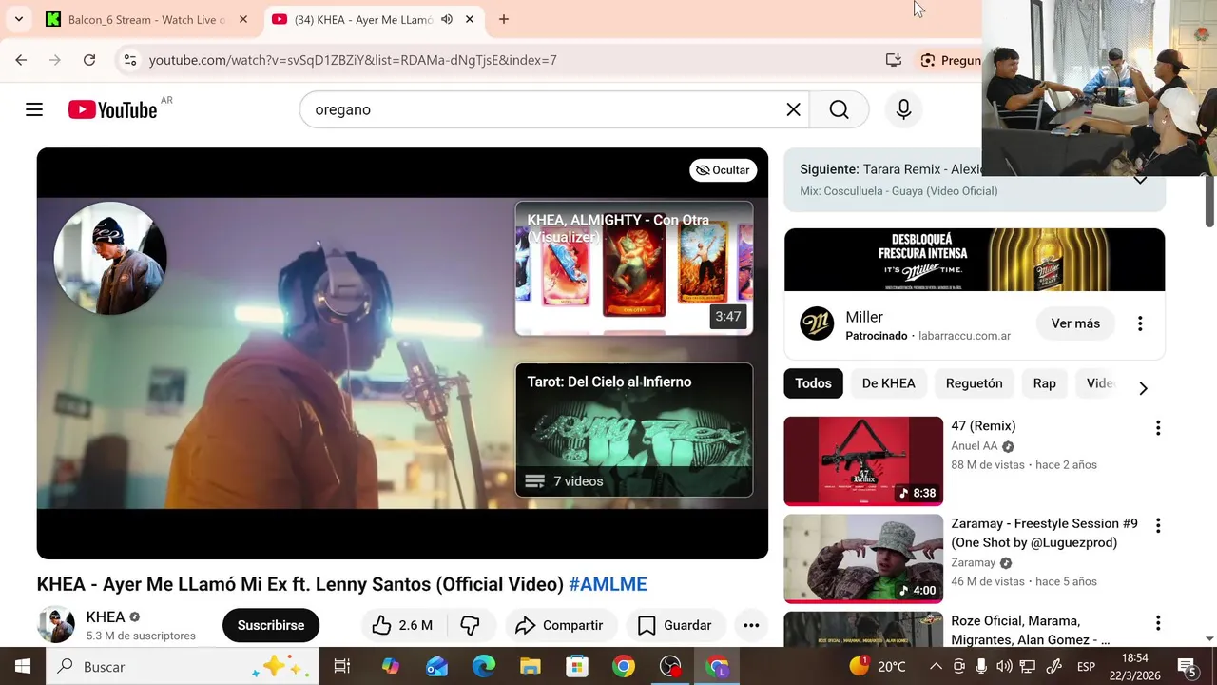Image resolution: width=1217 pixels, height=685 pixels.
Task: Open a new browser tab
Action: click(x=503, y=19)
